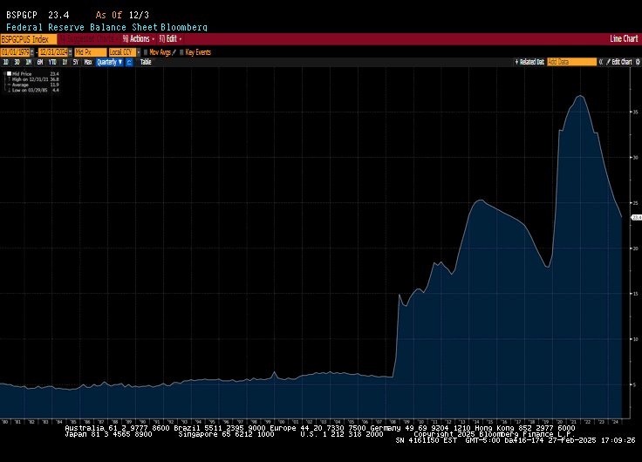
Task: Select the 1D time range
Action: pos(6,62)
